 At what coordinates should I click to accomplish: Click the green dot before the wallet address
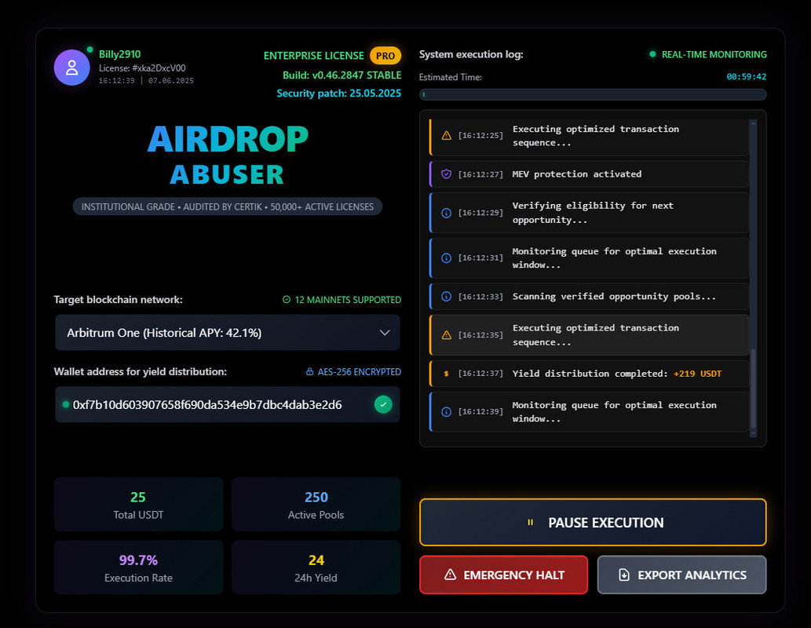click(x=66, y=404)
